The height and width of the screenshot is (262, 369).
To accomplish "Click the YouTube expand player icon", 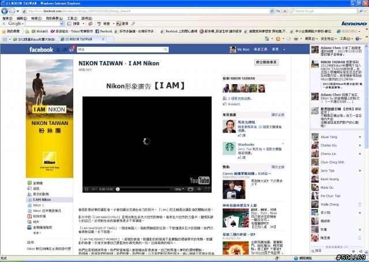I will pyautogui.click(x=199, y=189).
